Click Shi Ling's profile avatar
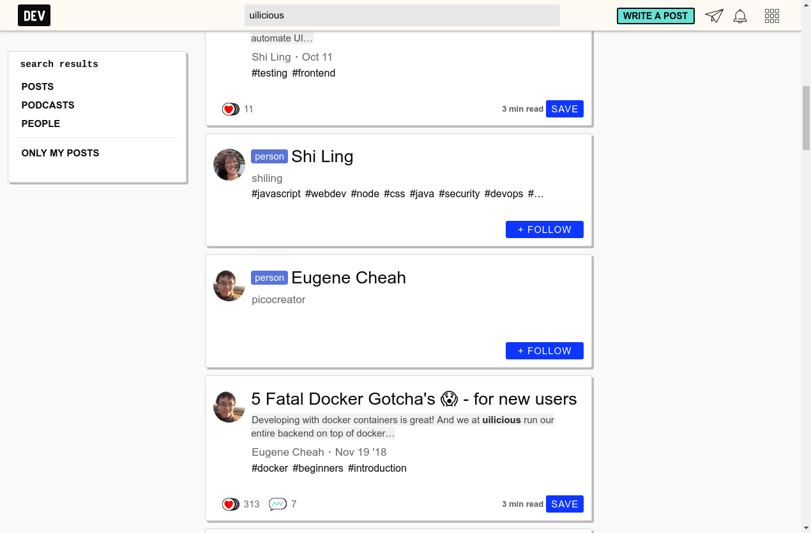811x533 pixels. click(229, 165)
